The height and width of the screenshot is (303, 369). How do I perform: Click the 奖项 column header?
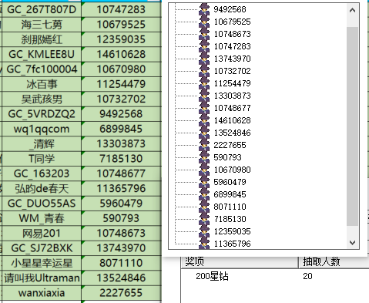click(240, 262)
